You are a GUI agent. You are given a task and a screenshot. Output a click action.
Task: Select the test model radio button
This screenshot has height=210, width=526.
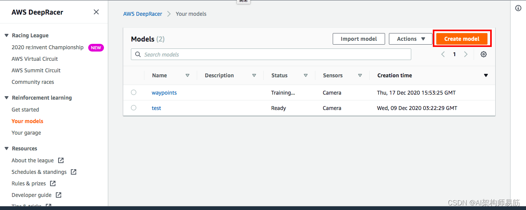click(x=134, y=108)
